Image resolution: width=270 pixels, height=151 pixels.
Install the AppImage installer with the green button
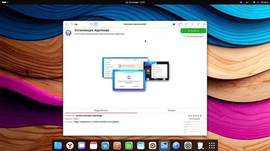pyautogui.click(x=193, y=31)
